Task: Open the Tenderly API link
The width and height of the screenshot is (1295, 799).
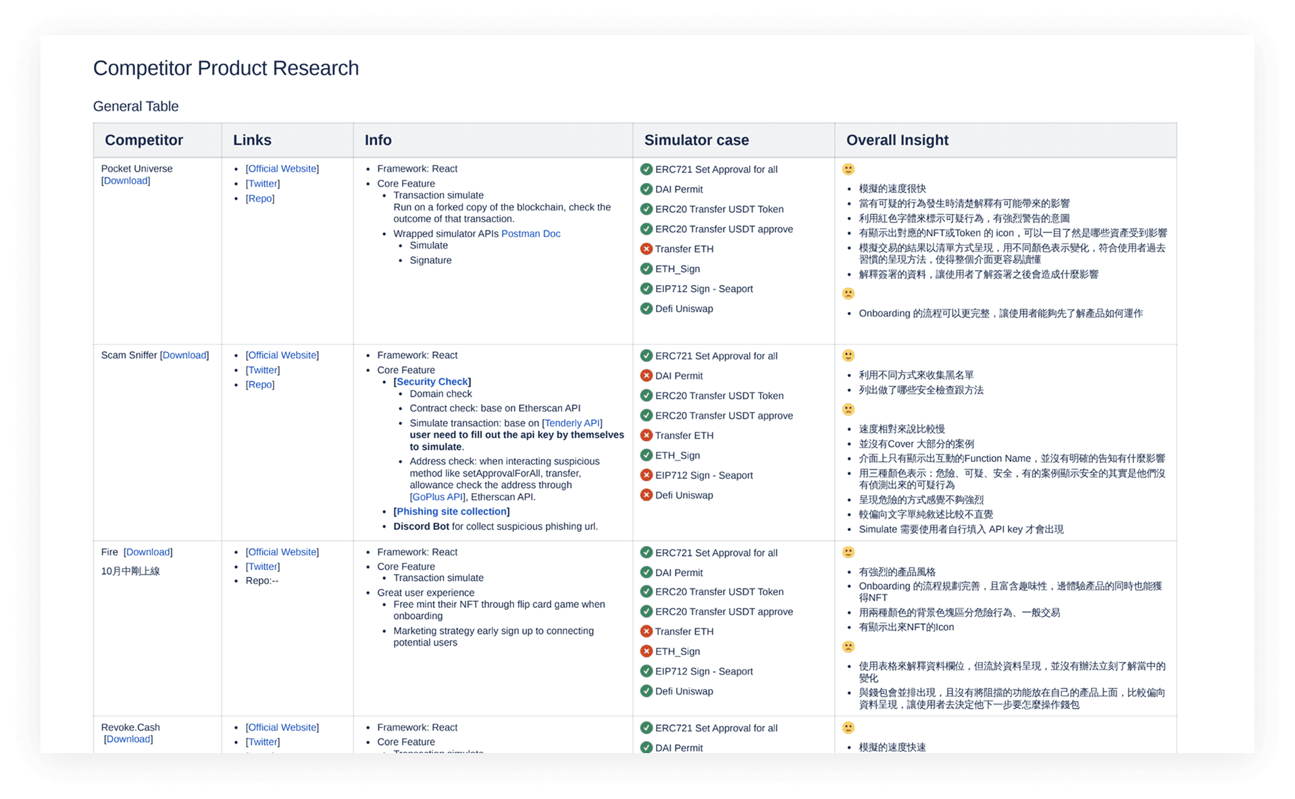Action: coord(572,423)
